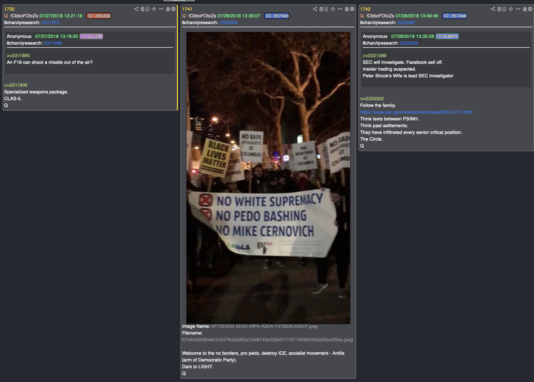
Task: Share post 1742
Action: tap(493, 9)
